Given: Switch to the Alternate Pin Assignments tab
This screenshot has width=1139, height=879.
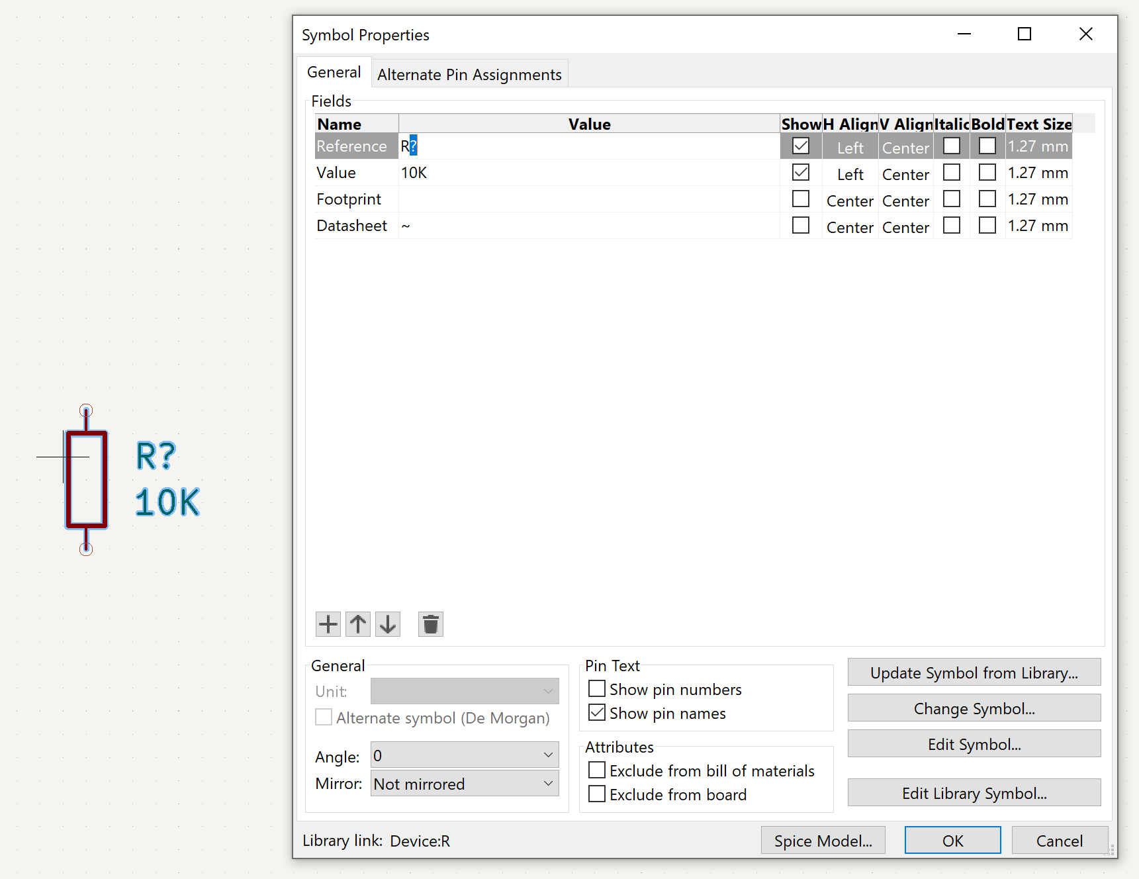Looking at the screenshot, I should point(469,74).
